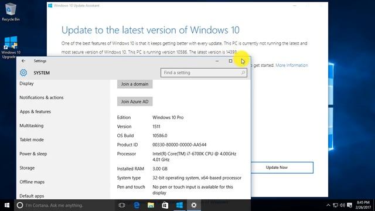Click Installed RAM value 3.00 GB
Screen dimensions: 375x211
(160, 169)
